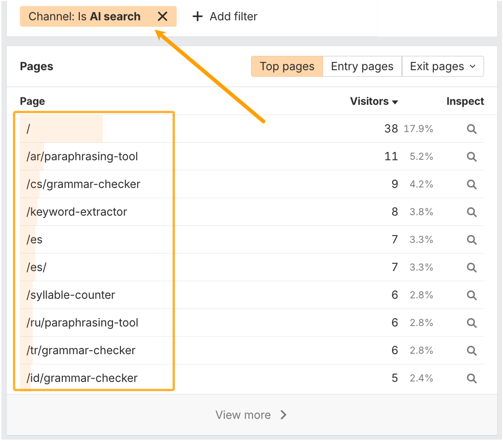Viewport: 503px width, 441px height.
Task: Inspect the /syllable-counter page
Action: [x=471, y=295]
